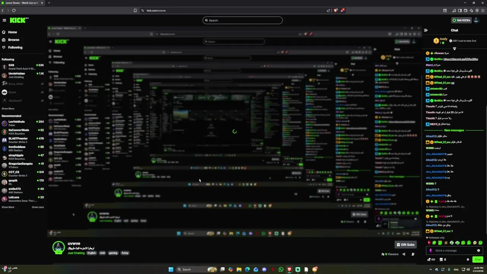Expand the pinned gift leaderboard chevron

point(454,49)
